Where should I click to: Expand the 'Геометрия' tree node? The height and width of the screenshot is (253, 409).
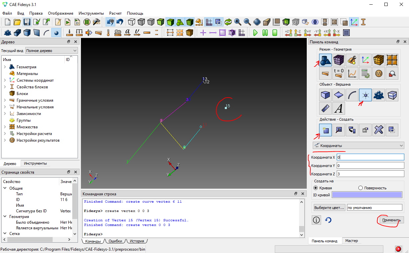pos(5,67)
